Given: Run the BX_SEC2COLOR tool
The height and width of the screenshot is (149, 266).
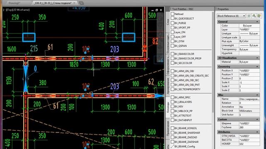Looking at the screenshot, I should pos(182,63).
